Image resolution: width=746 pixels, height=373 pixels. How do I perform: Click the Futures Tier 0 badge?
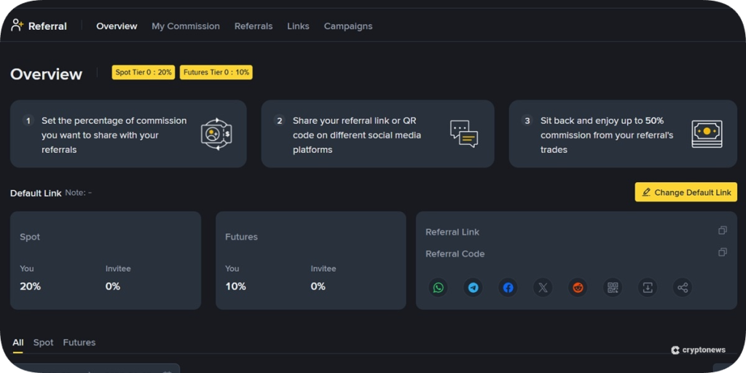pos(216,73)
